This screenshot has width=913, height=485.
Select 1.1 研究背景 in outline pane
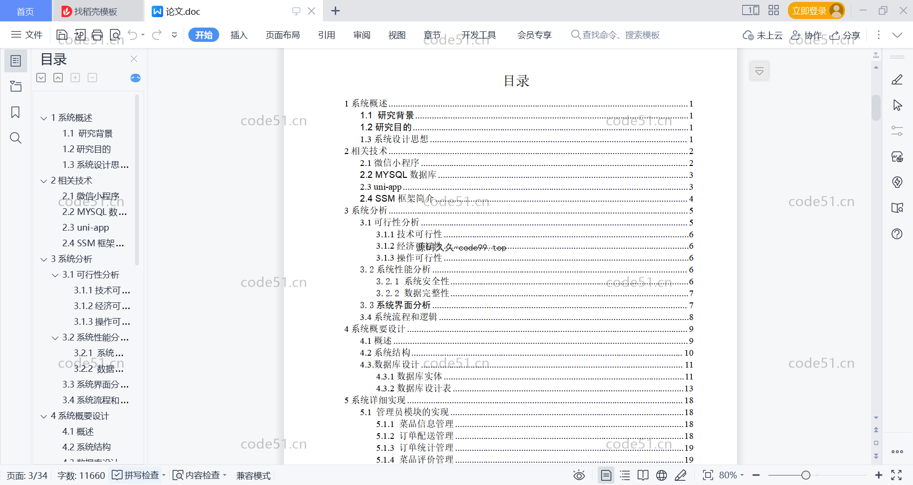(x=87, y=134)
